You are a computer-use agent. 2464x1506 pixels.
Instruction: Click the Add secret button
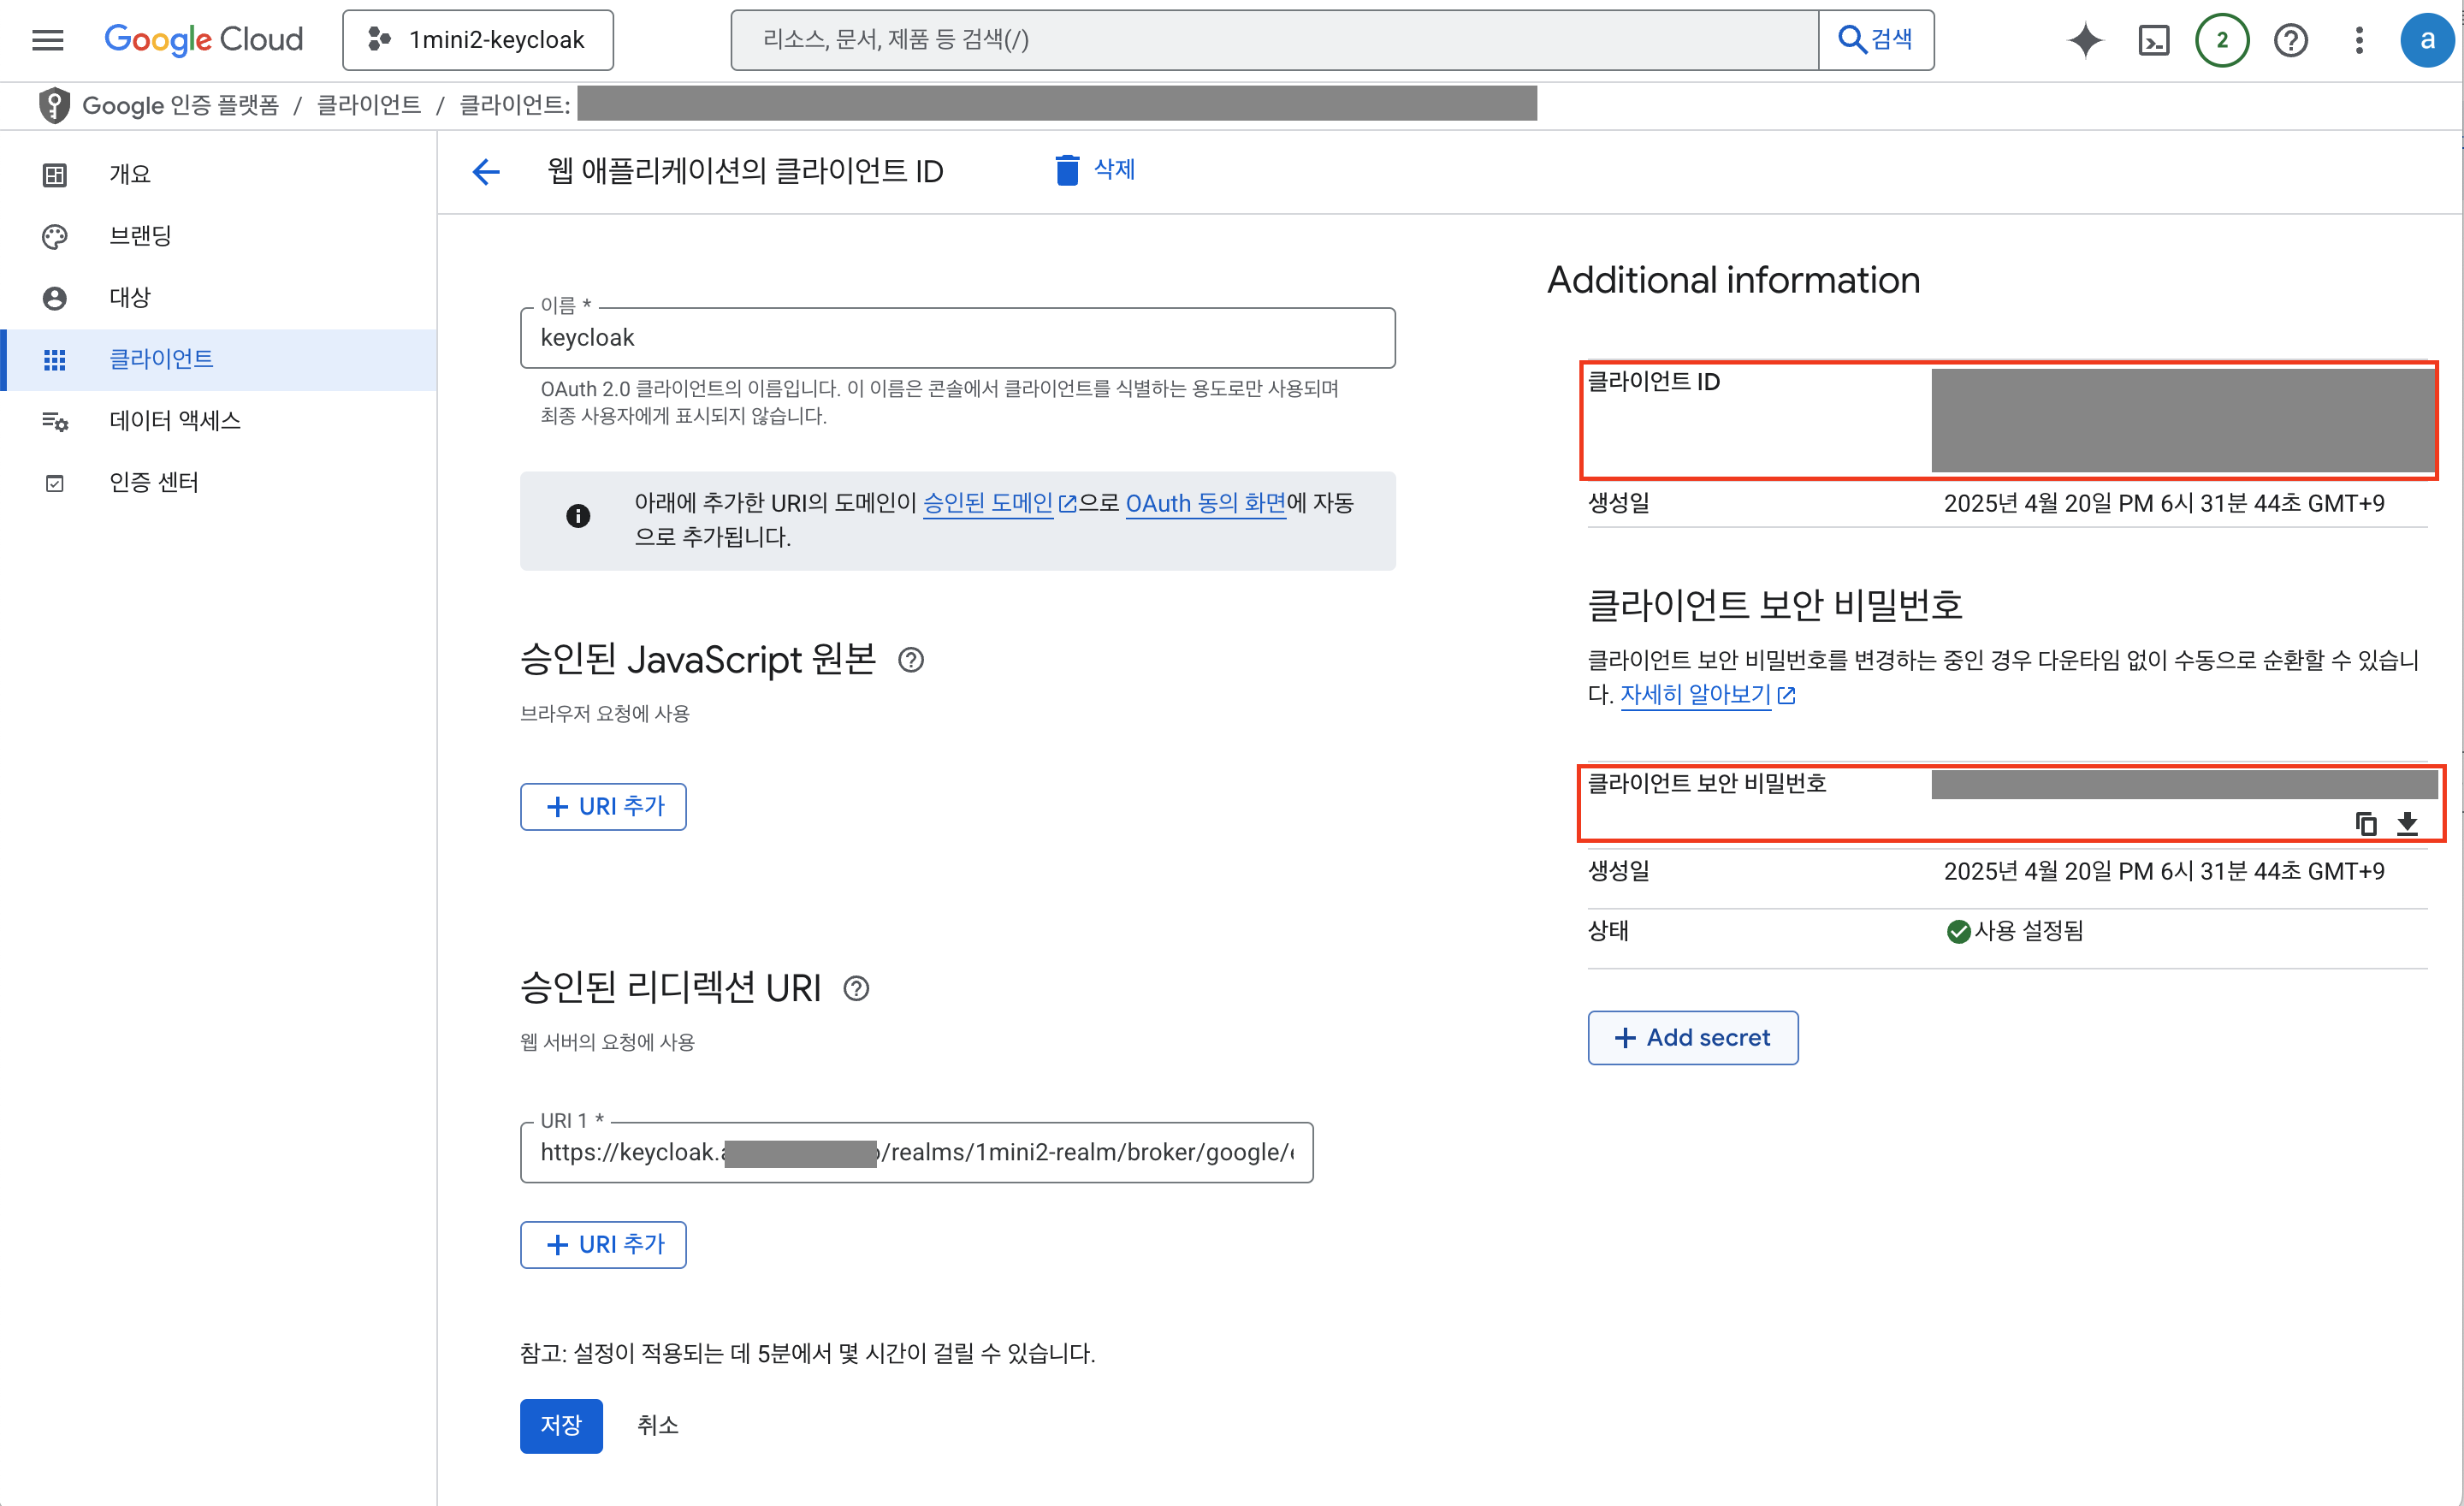[1692, 1037]
